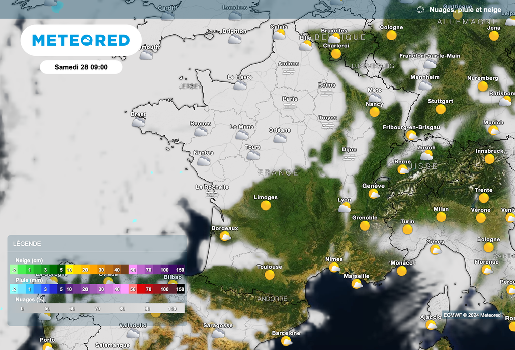This screenshot has width=515, height=350.
Task: Click the 100 mark on the Nuages scale
Action: [x=172, y=308]
